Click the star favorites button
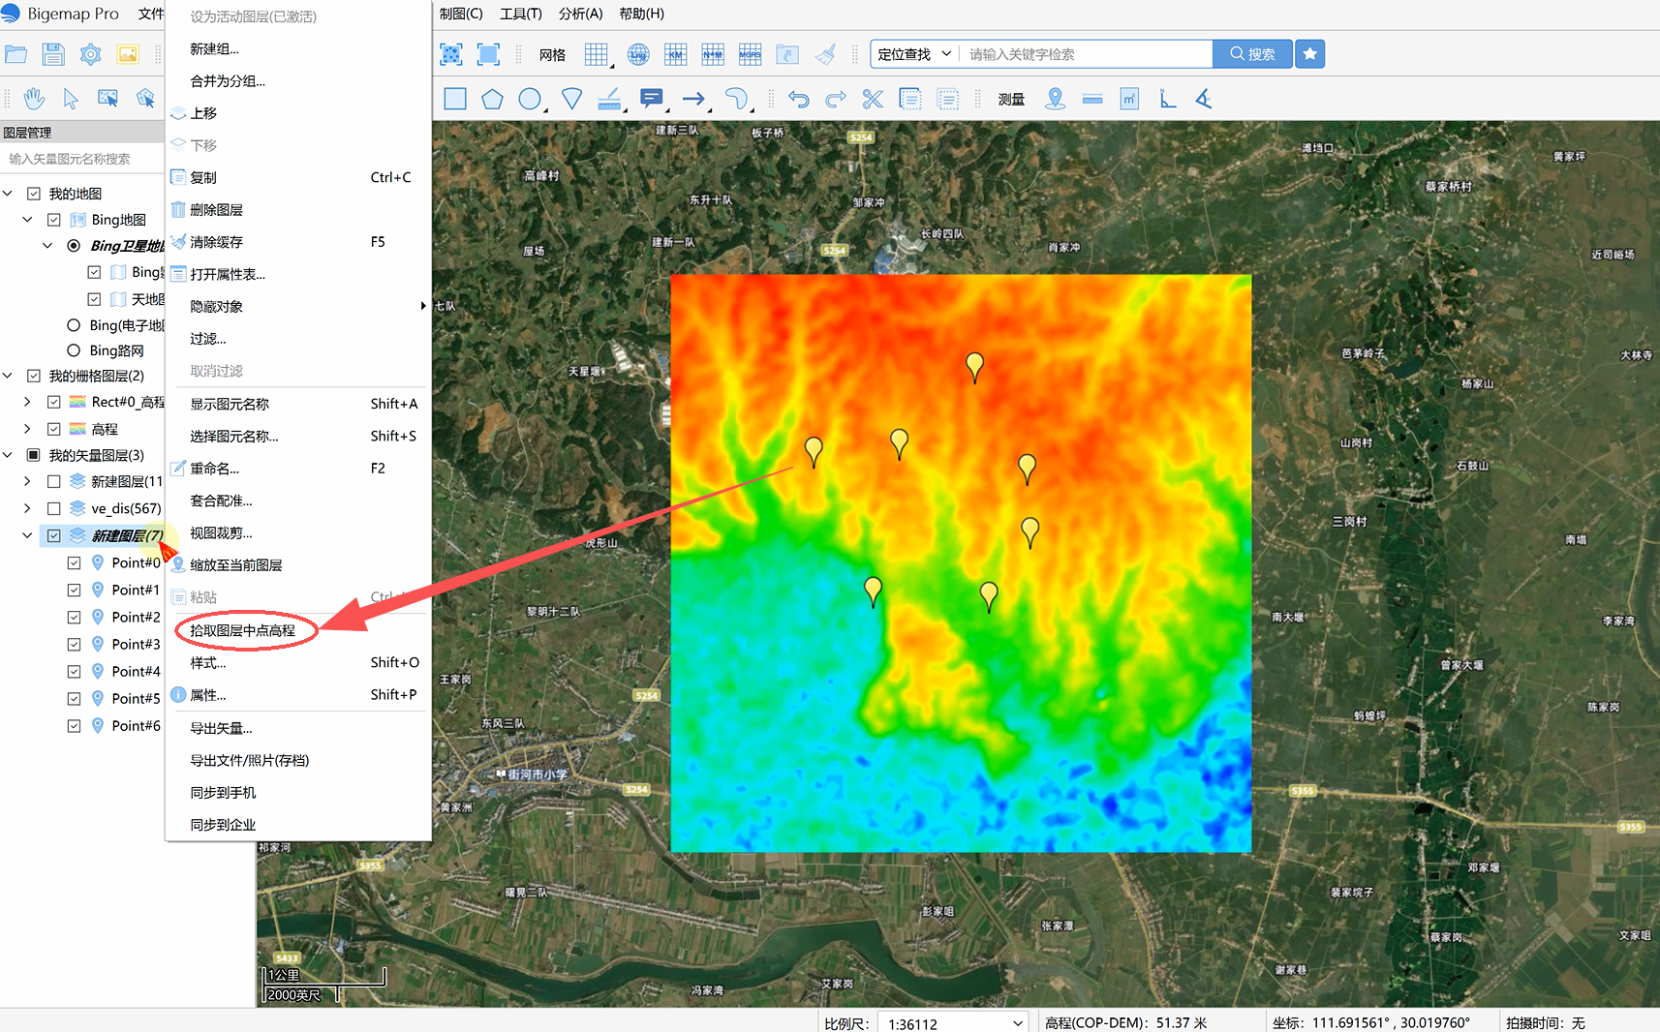 [1310, 54]
